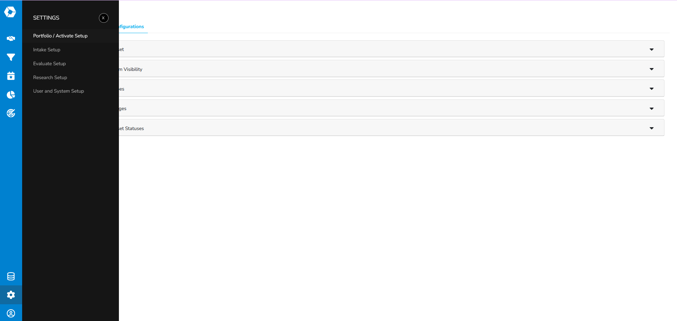This screenshot has width=677, height=321.
Task: Click the app logo icon
Action: [10, 12]
